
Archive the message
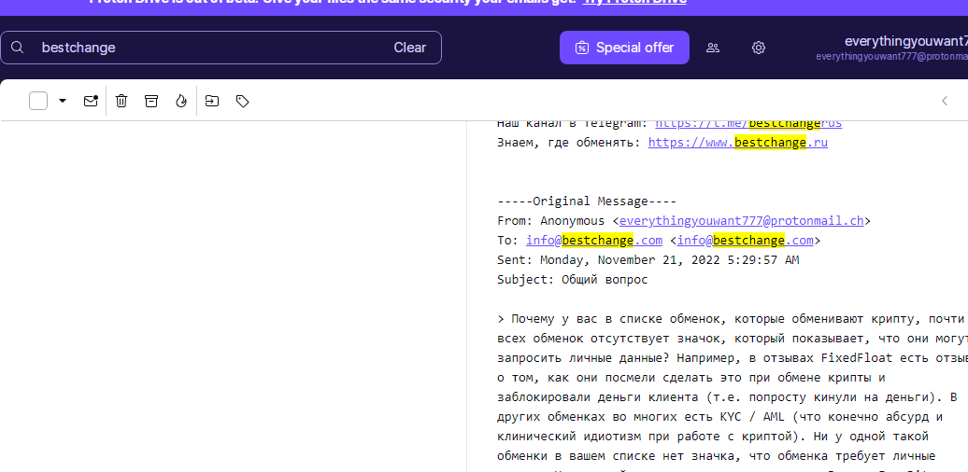tap(151, 101)
